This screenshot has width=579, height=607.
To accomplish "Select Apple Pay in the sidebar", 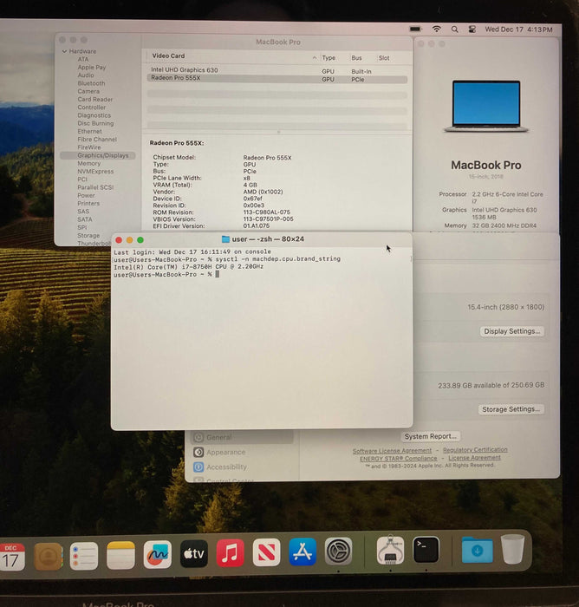I will click(92, 68).
